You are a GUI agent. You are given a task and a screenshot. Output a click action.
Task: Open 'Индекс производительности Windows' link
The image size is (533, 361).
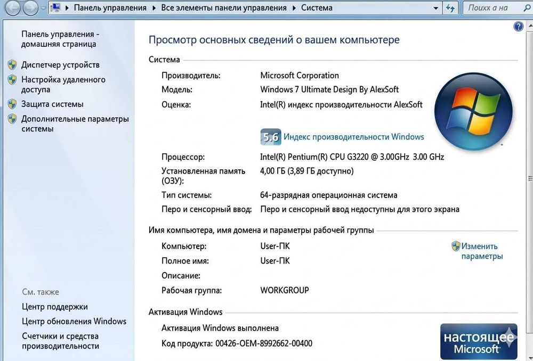pyautogui.click(x=353, y=137)
